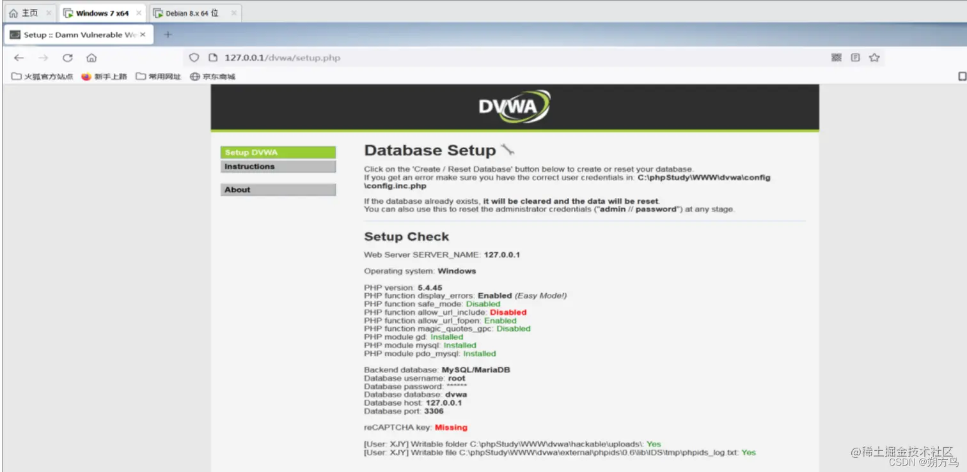Go forward using the forward arrow
Image resolution: width=967 pixels, height=472 pixels.
tap(43, 57)
